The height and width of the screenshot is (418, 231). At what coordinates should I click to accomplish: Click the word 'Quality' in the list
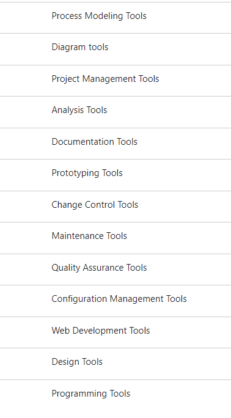66,268
